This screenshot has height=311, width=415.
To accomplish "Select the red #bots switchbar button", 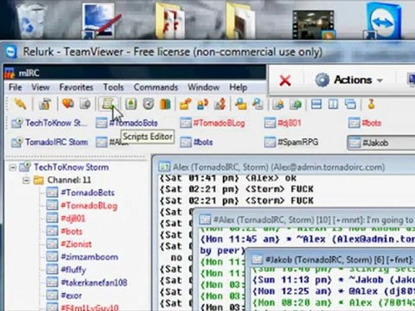I will pos(365,124).
